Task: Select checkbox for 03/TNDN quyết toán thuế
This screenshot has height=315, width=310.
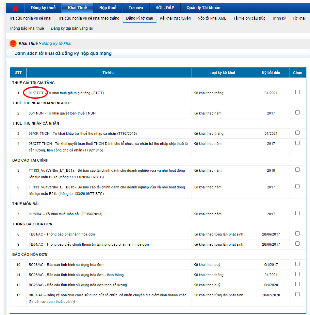Action: click(297, 113)
